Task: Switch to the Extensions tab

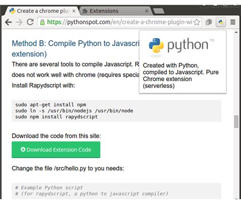Action: (x=115, y=11)
